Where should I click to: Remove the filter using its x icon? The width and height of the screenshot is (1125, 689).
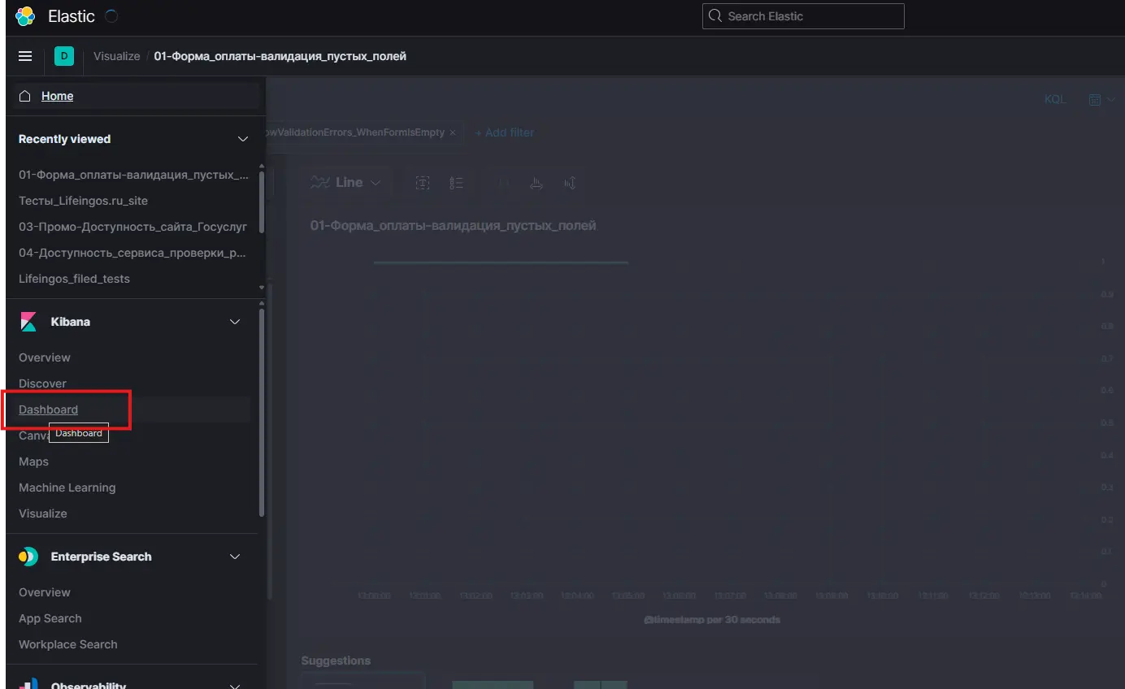(453, 132)
